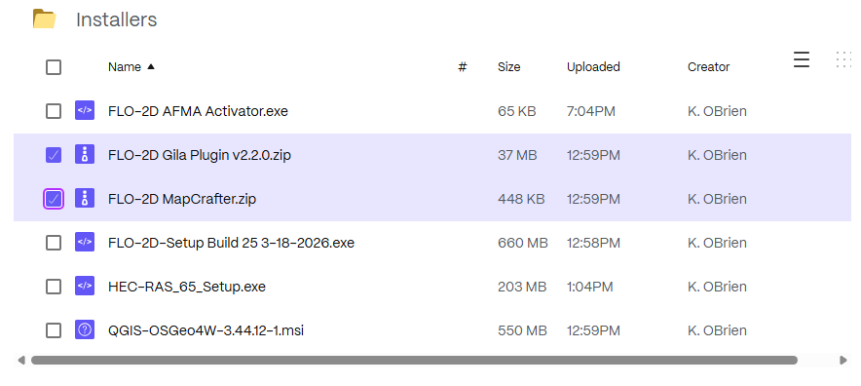Check the FLO-2D-Setup Build 25 checkbox

[54, 243]
